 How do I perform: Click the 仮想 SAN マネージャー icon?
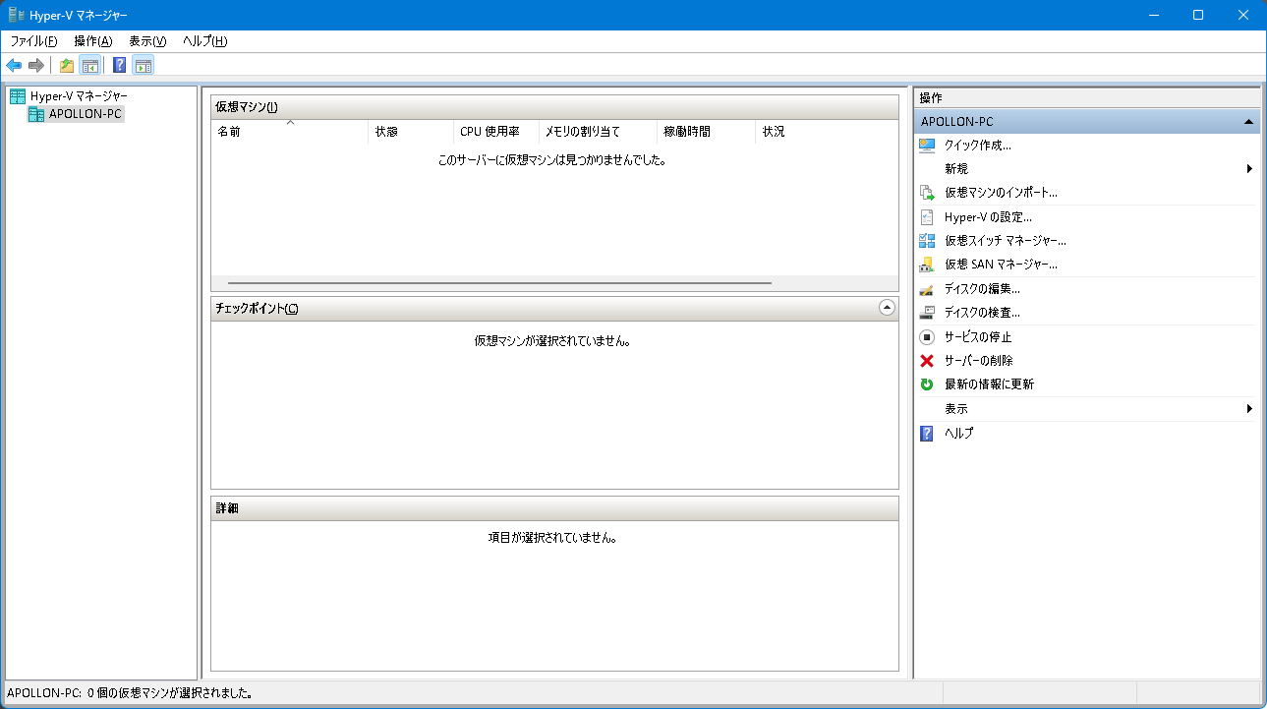click(x=927, y=265)
